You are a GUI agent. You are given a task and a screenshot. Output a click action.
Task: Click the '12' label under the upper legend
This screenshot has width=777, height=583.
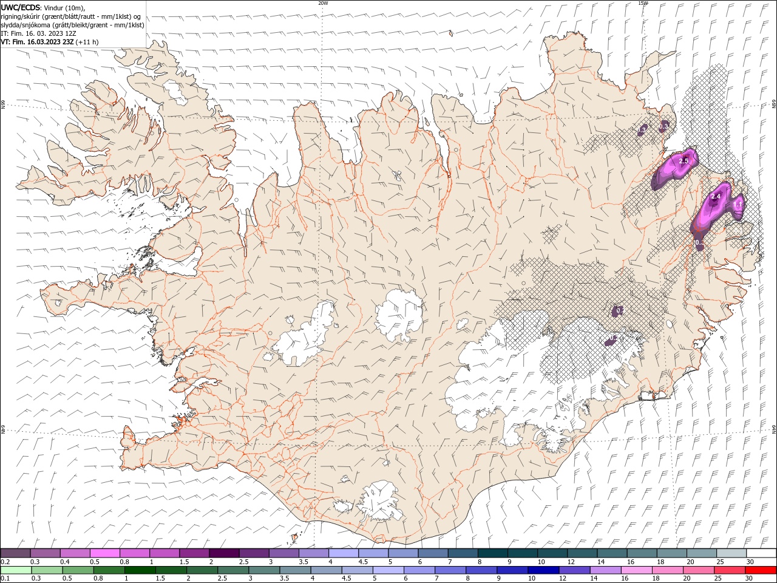[x=571, y=562]
